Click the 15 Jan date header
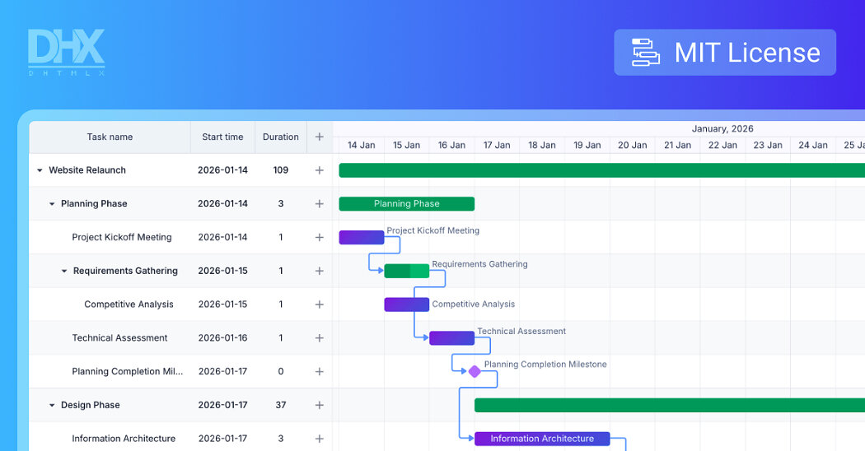 click(407, 145)
